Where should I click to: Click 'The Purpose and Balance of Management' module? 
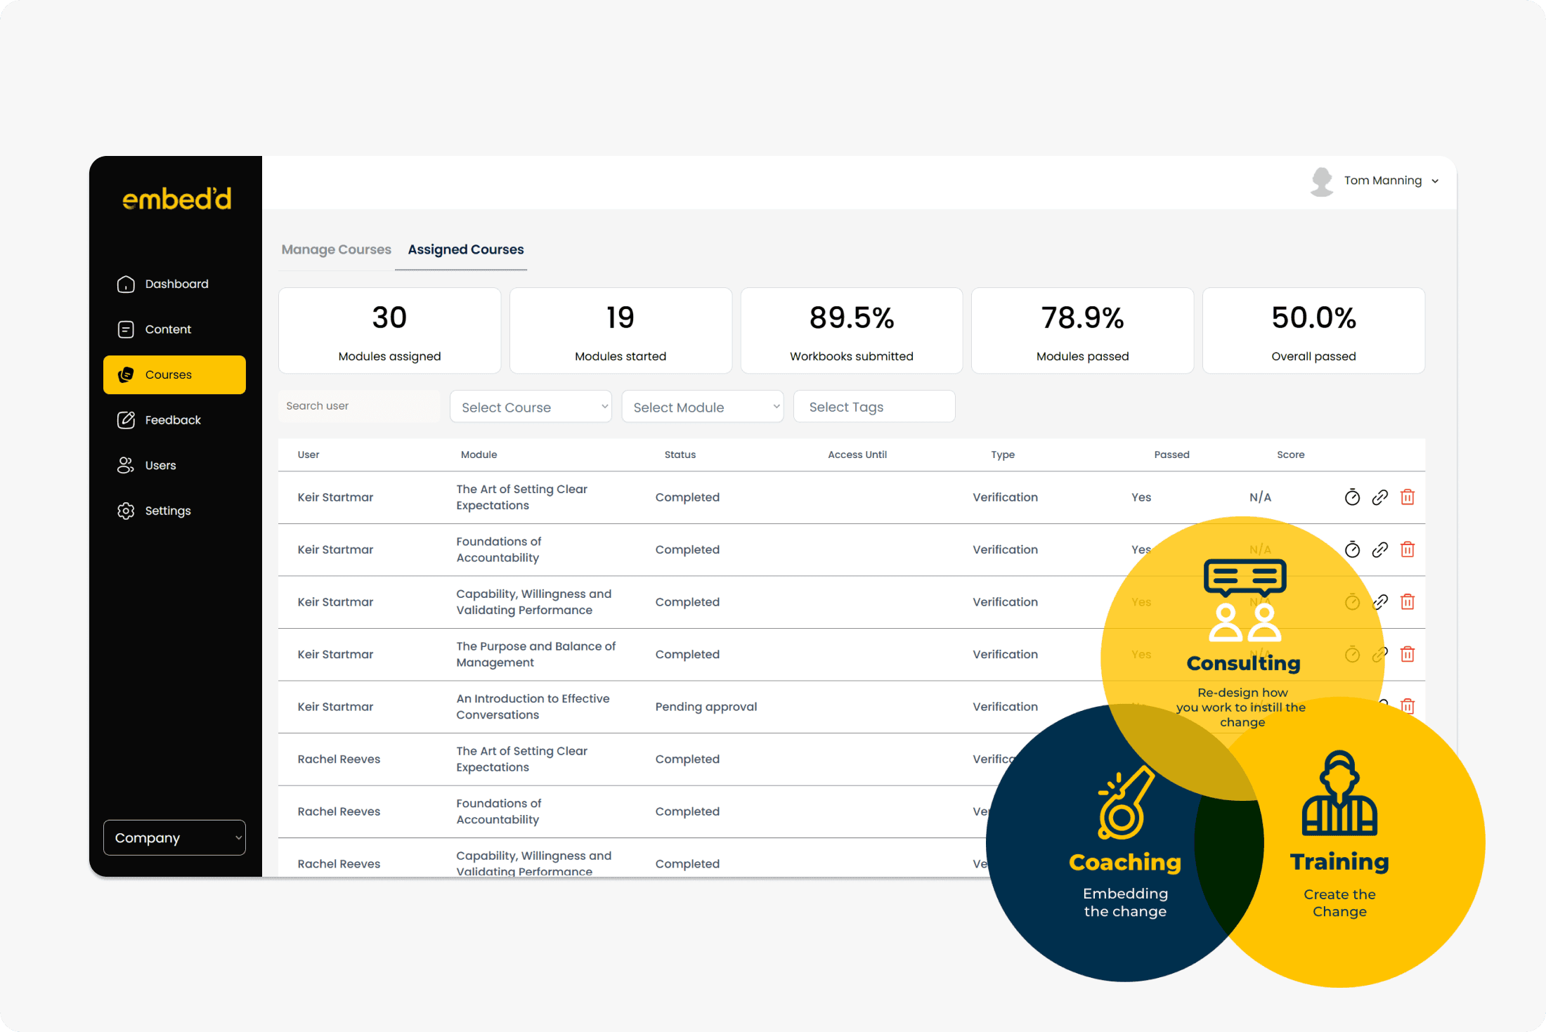click(535, 654)
